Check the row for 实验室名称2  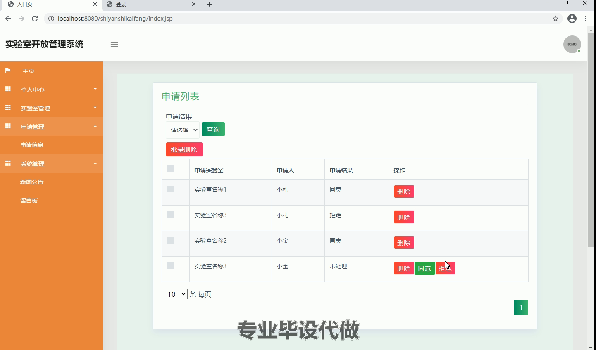click(x=170, y=240)
